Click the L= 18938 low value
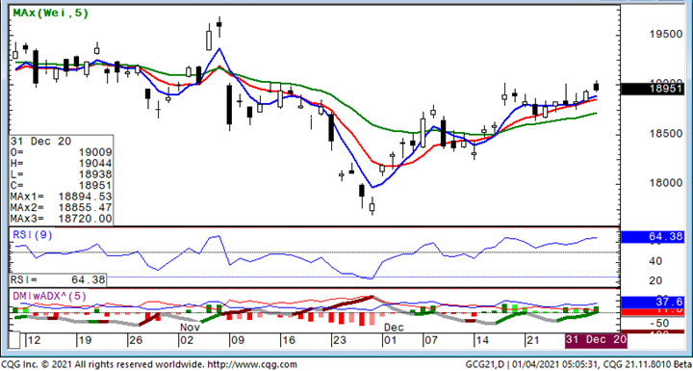The width and height of the screenshot is (693, 371). (61, 174)
